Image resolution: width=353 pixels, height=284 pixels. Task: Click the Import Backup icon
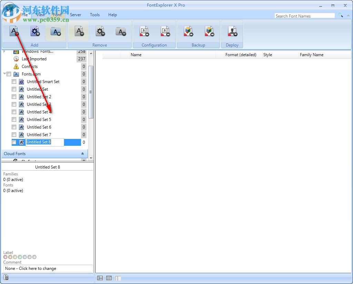pos(210,31)
